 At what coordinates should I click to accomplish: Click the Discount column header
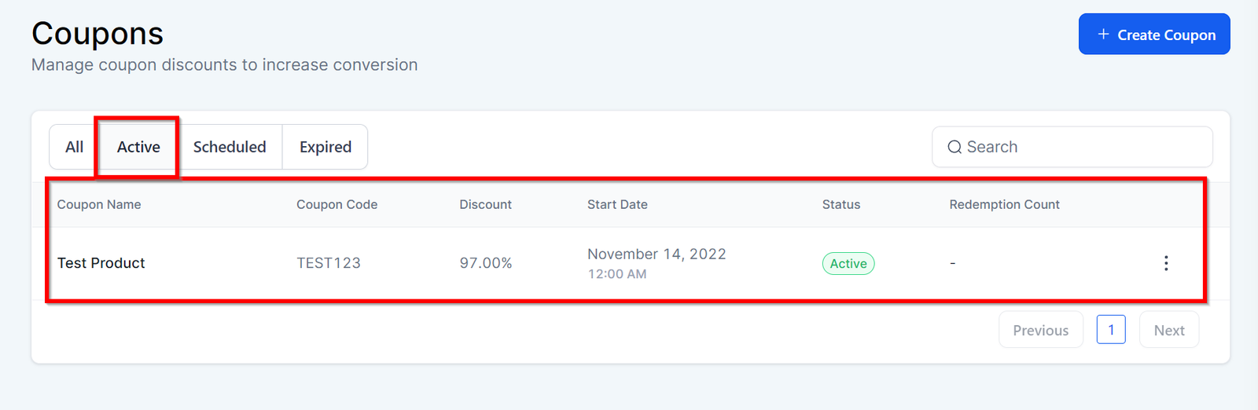pyautogui.click(x=485, y=204)
